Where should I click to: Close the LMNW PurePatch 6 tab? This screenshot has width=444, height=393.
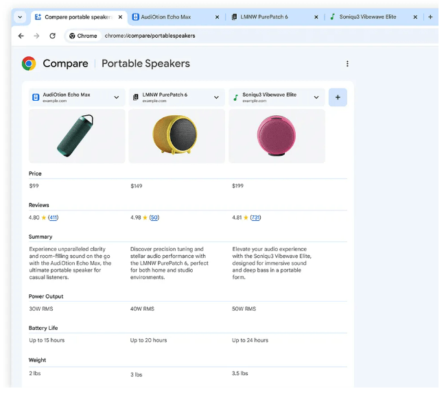[316, 17]
